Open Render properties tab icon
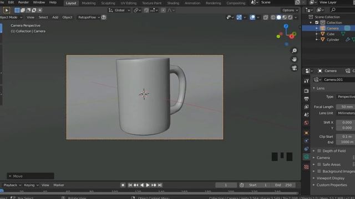 tap(306, 91)
